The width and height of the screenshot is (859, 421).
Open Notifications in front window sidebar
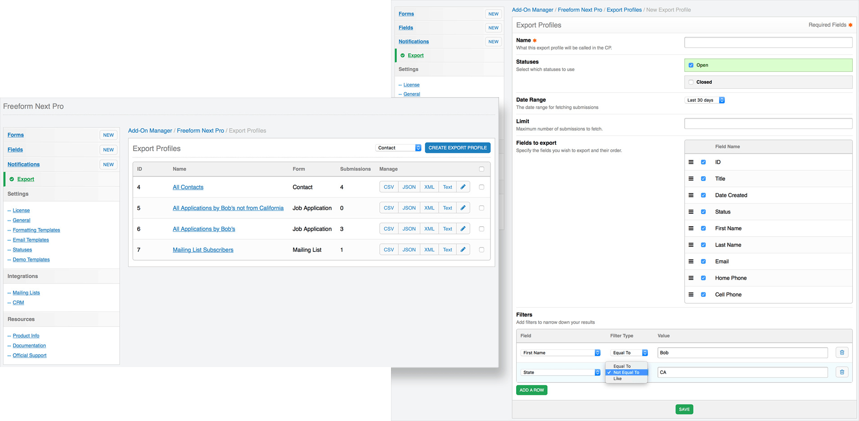[x=23, y=165]
